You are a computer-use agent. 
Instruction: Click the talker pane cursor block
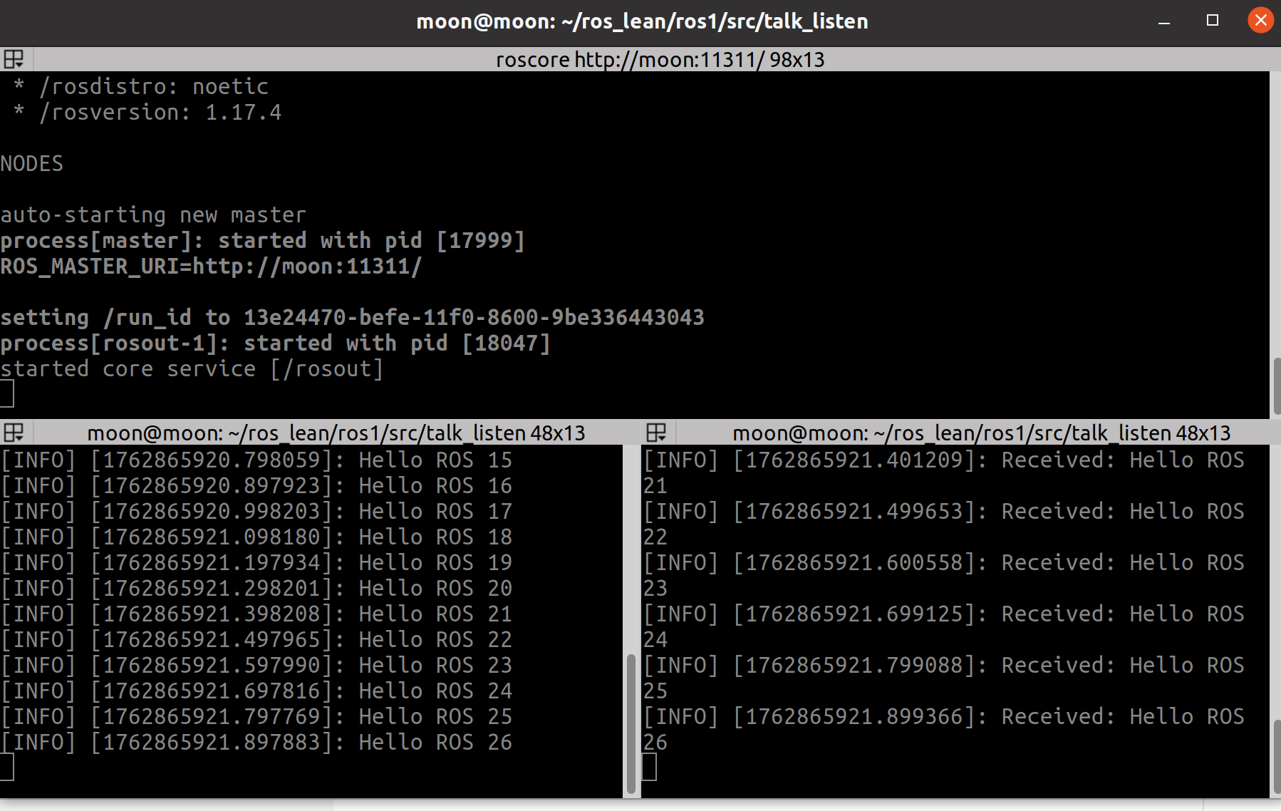6,768
